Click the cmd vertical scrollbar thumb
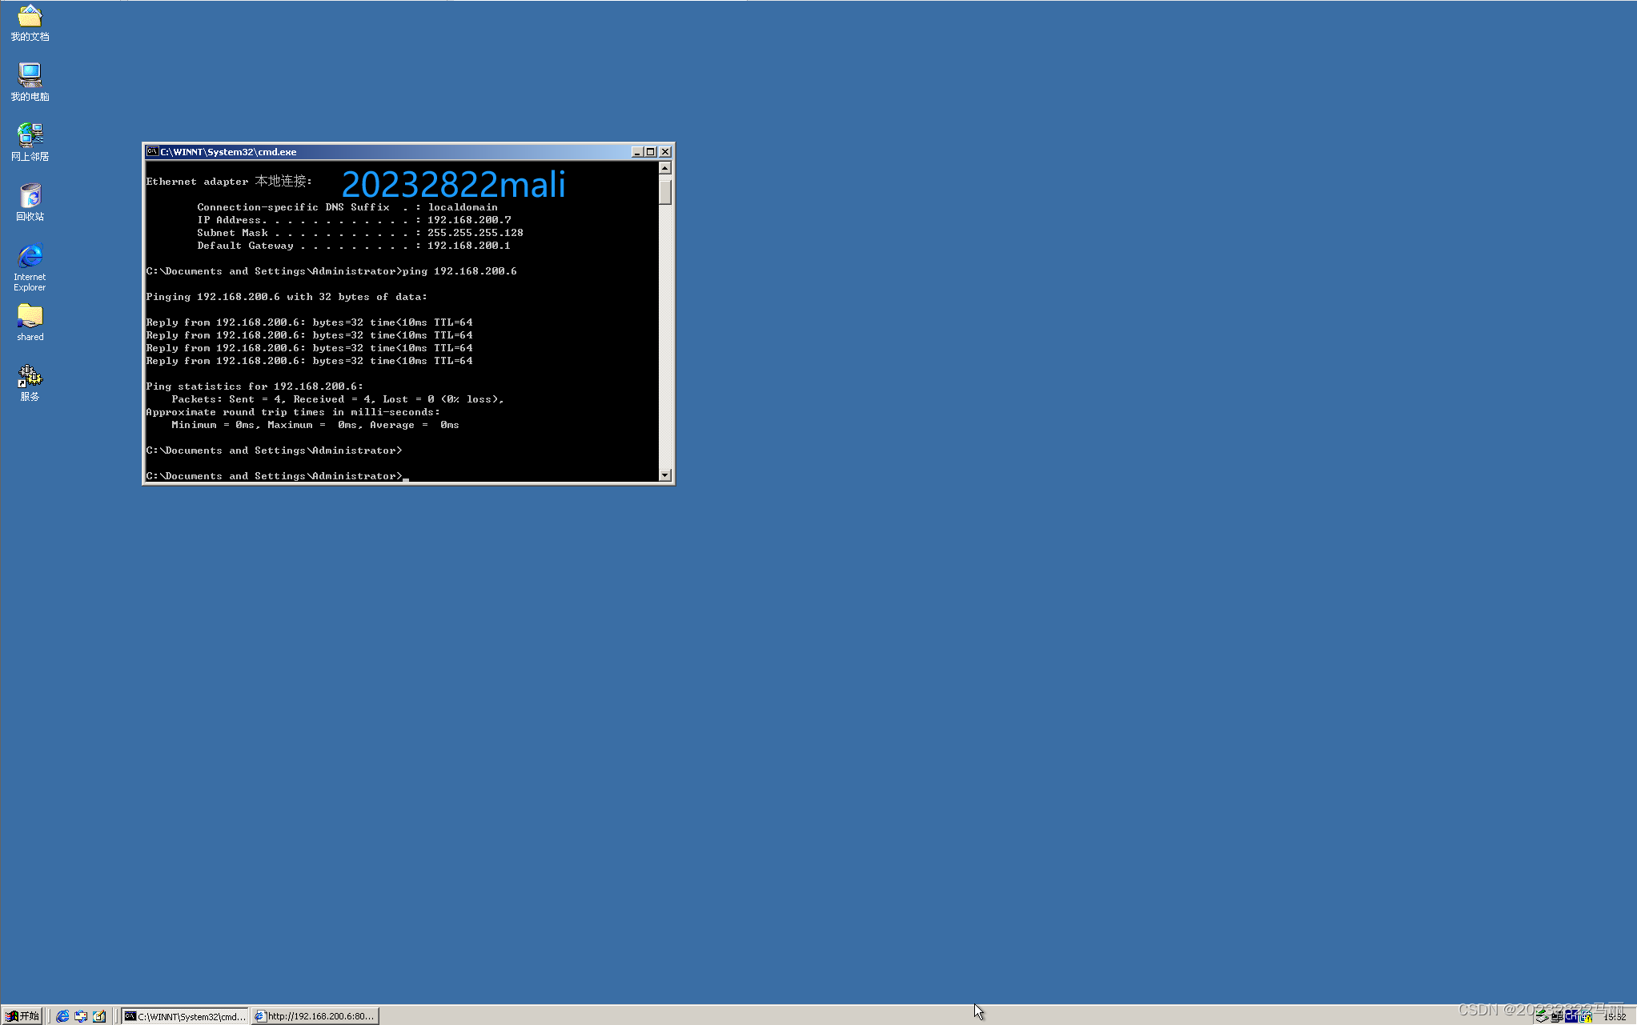Viewport: 1637px width, 1025px height. pos(664,190)
